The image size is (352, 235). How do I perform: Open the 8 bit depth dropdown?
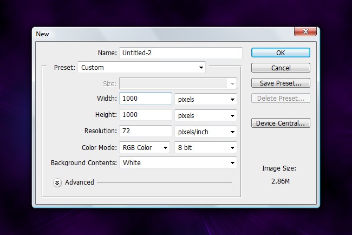tap(206, 148)
